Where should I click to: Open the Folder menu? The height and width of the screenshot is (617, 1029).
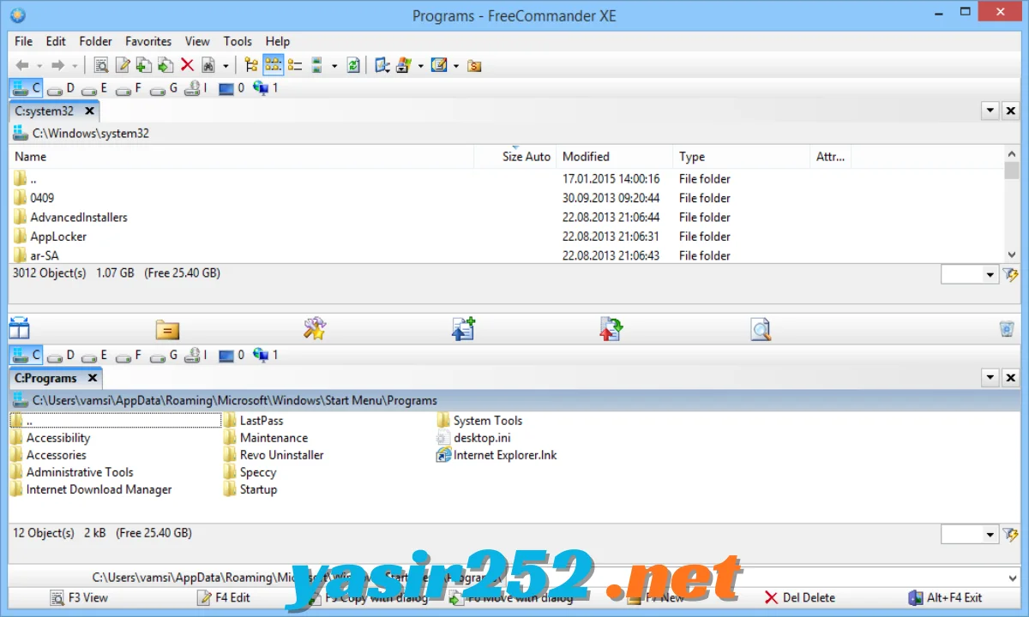point(96,41)
